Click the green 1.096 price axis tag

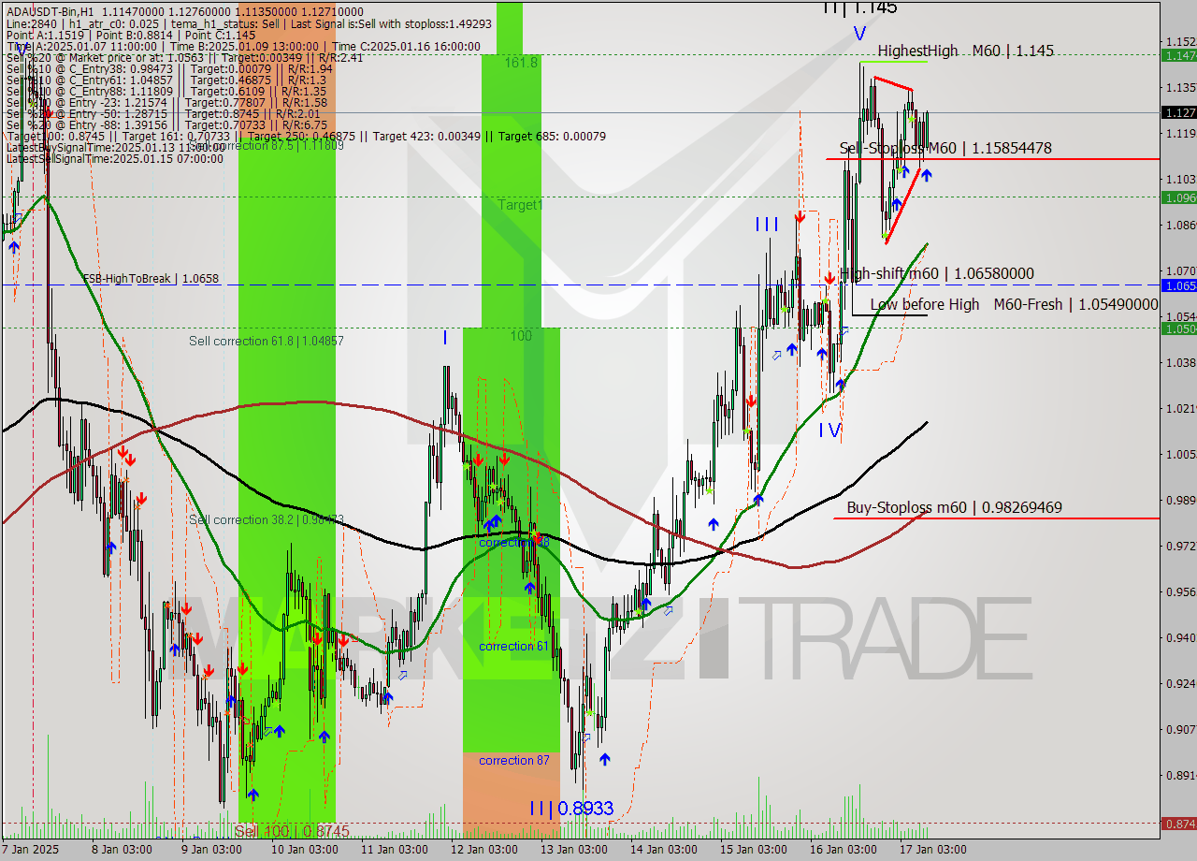(1178, 197)
